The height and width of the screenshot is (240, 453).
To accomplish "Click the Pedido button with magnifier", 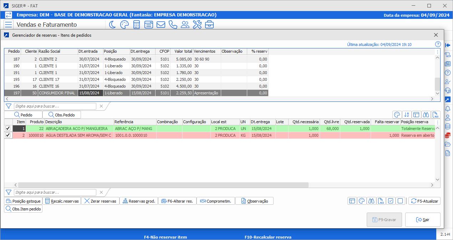I will [x=23, y=115].
